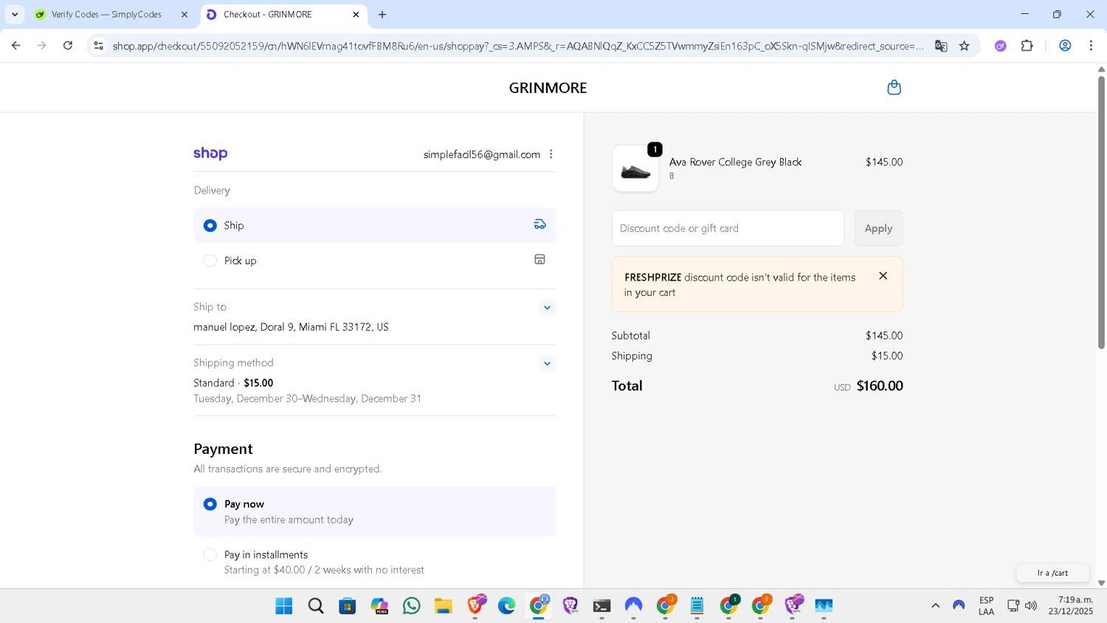This screenshot has width=1107, height=623.
Task: Expand the Shipping method section
Action: point(547,363)
